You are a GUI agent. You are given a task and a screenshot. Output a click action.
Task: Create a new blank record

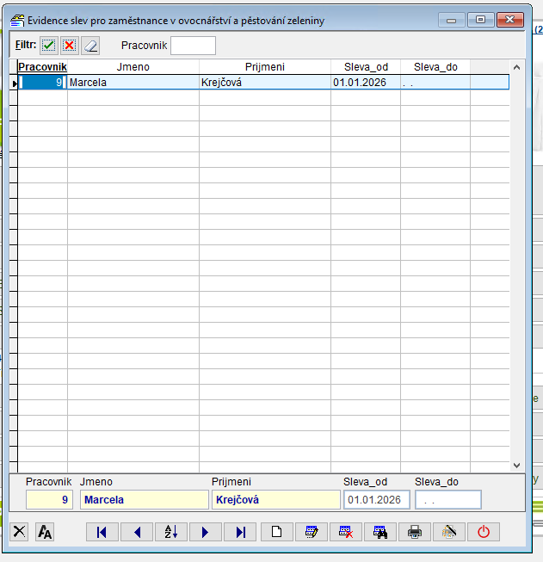coord(276,532)
